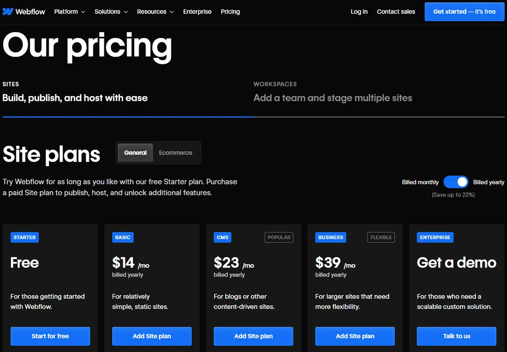Add the CMS Site plan

click(253, 336)
